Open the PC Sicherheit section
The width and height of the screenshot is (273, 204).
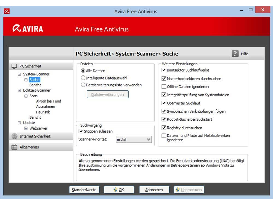click(x=41, y=66)
